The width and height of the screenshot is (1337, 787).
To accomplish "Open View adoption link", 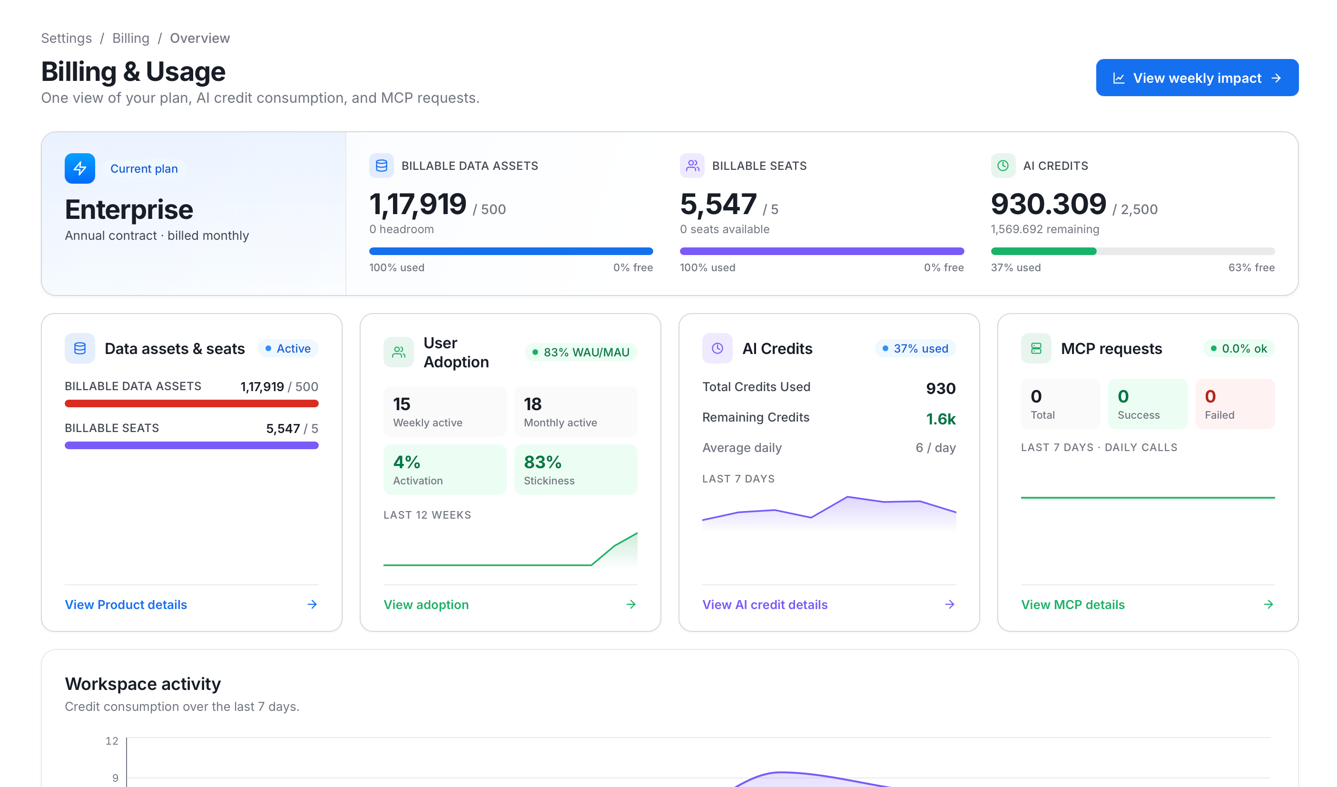I will [x=426, y=604].
